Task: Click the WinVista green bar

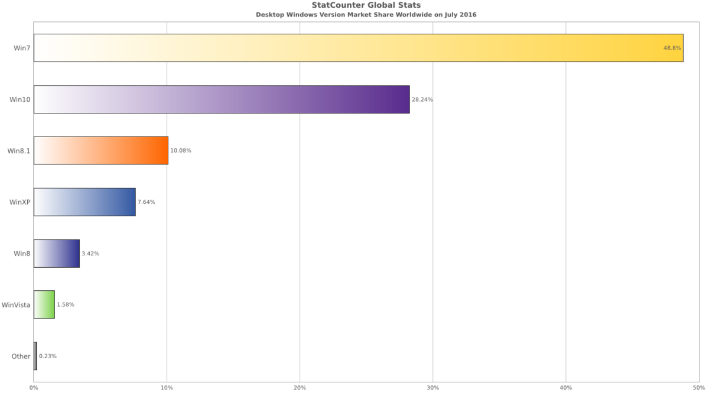Action: (x=44, y=304)
